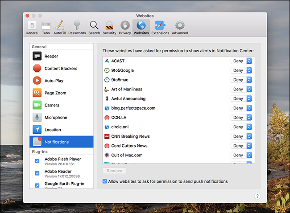Click the Remove button
Image resolution: width=290 pixels, height=213 pixels.
[115, 171]
